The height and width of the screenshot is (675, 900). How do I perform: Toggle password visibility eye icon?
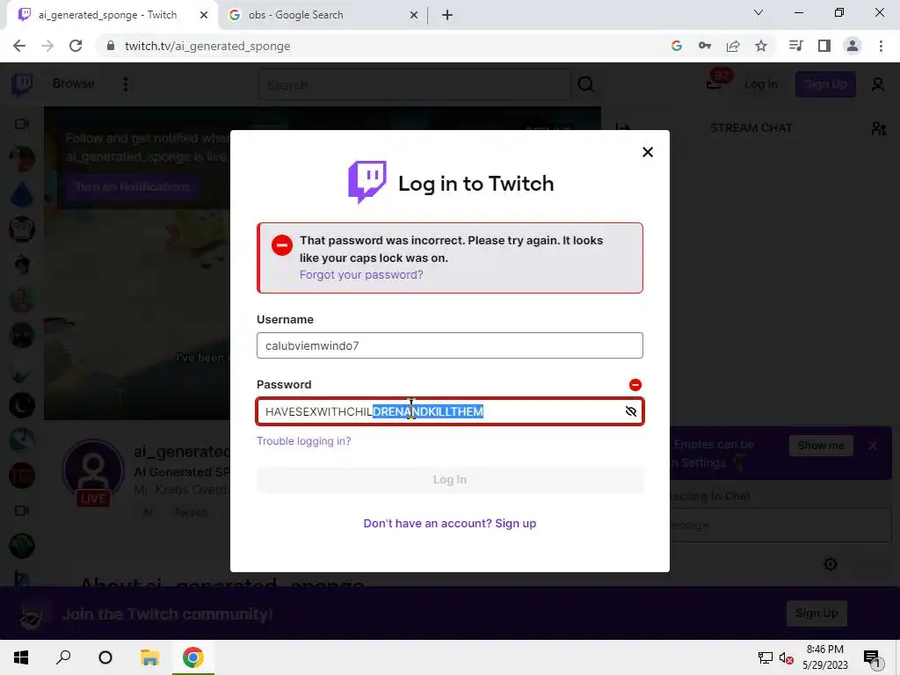(x=630, y=411)
